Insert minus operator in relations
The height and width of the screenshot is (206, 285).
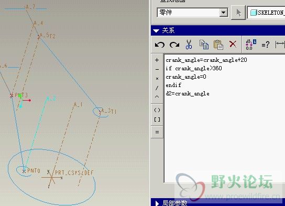point(157,69)
